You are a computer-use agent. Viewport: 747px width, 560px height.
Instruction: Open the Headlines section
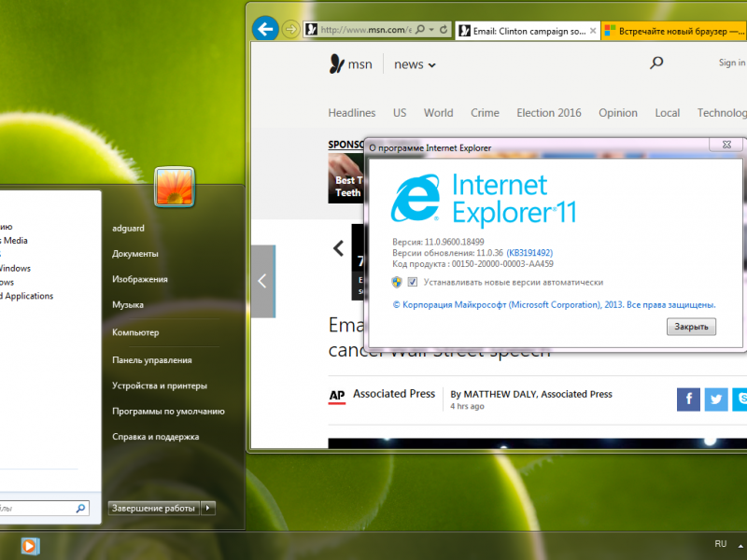(352, 113)
